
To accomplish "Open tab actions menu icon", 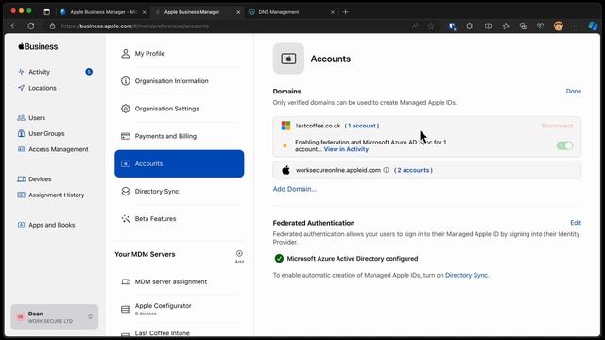I will [46, 12].
